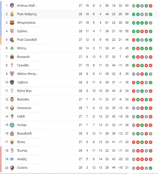Click the Getafe crest in row 15

click(12, 125)
